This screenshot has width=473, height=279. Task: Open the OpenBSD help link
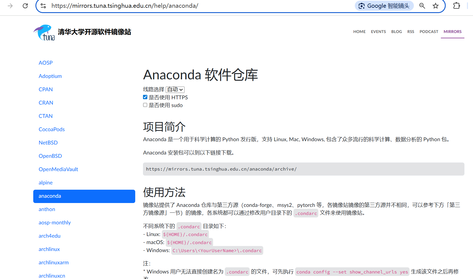pyautogui.click(x=50, y=156)
